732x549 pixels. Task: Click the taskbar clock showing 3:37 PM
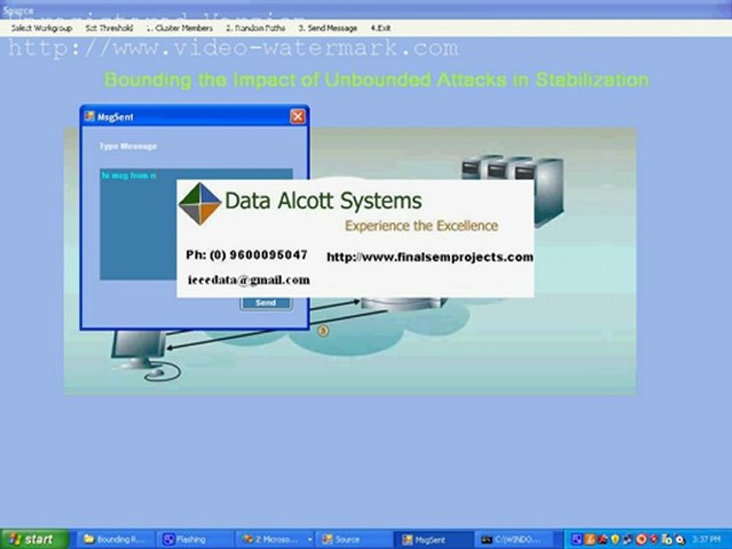[x=706, y=540]
